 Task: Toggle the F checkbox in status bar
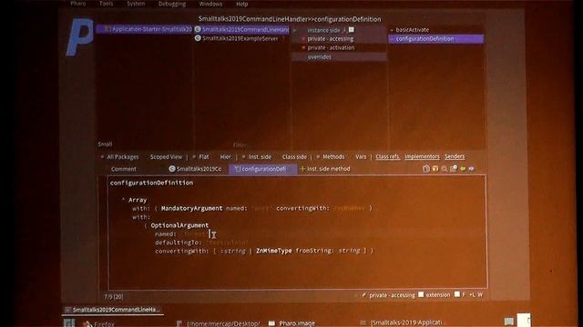457,294
